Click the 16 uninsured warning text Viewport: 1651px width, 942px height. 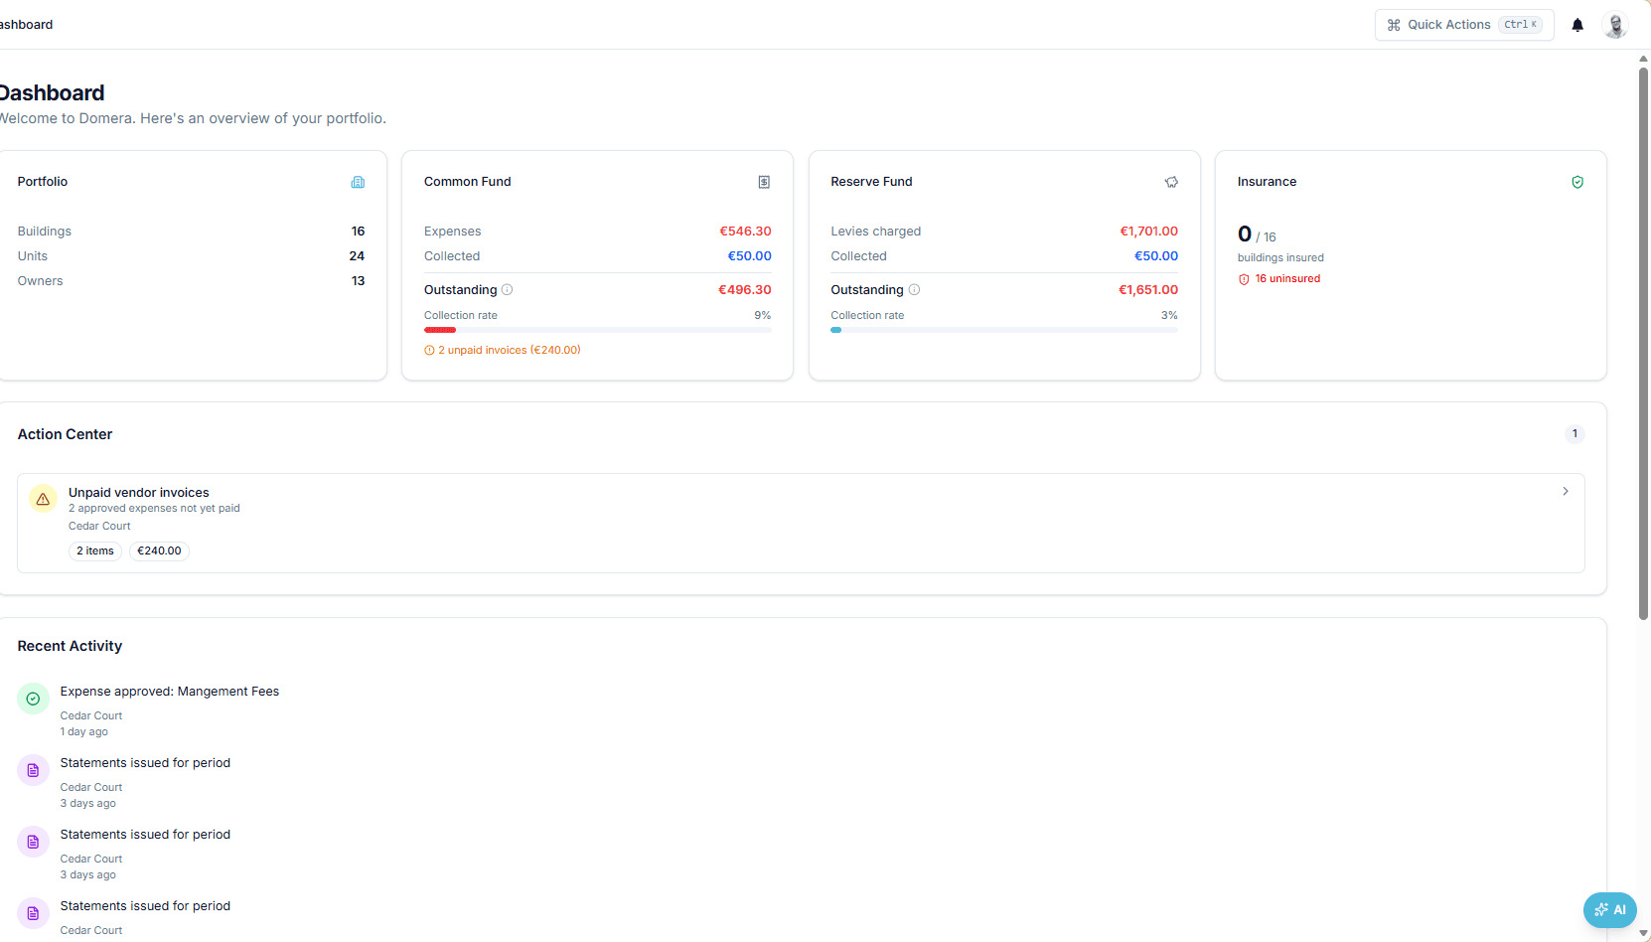pos(1287,279)
